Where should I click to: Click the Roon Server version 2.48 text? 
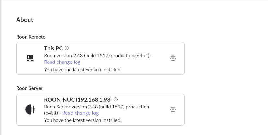pos(68,107)
